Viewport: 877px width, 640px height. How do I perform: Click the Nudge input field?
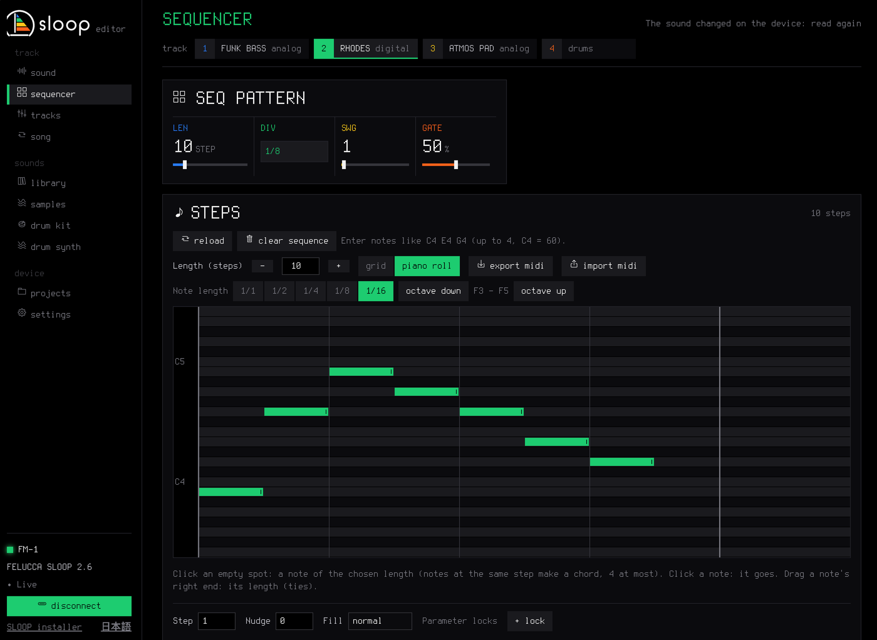click(x=294, y=621)
